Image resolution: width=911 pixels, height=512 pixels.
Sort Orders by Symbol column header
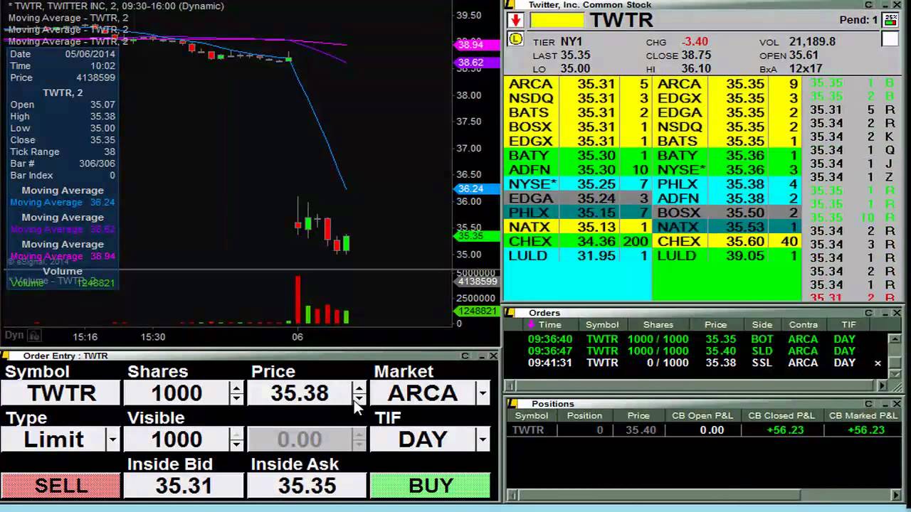602,325
